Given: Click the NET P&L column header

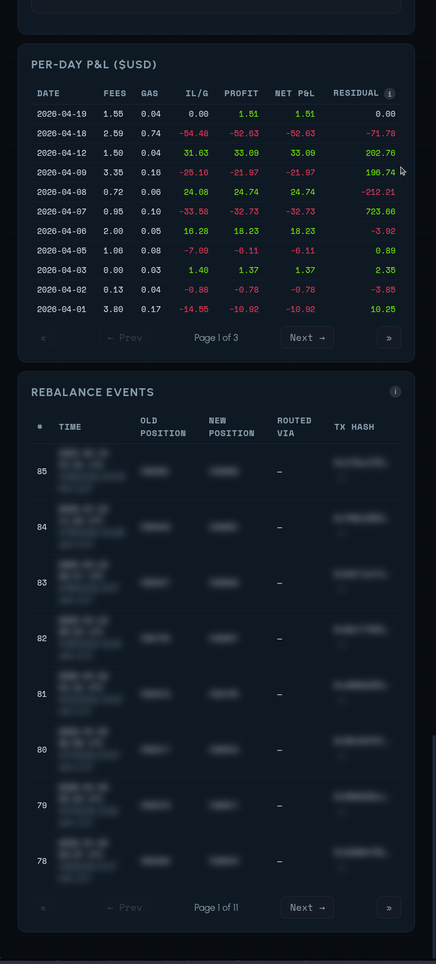Looking at the screenshot, I should (294, 93).
